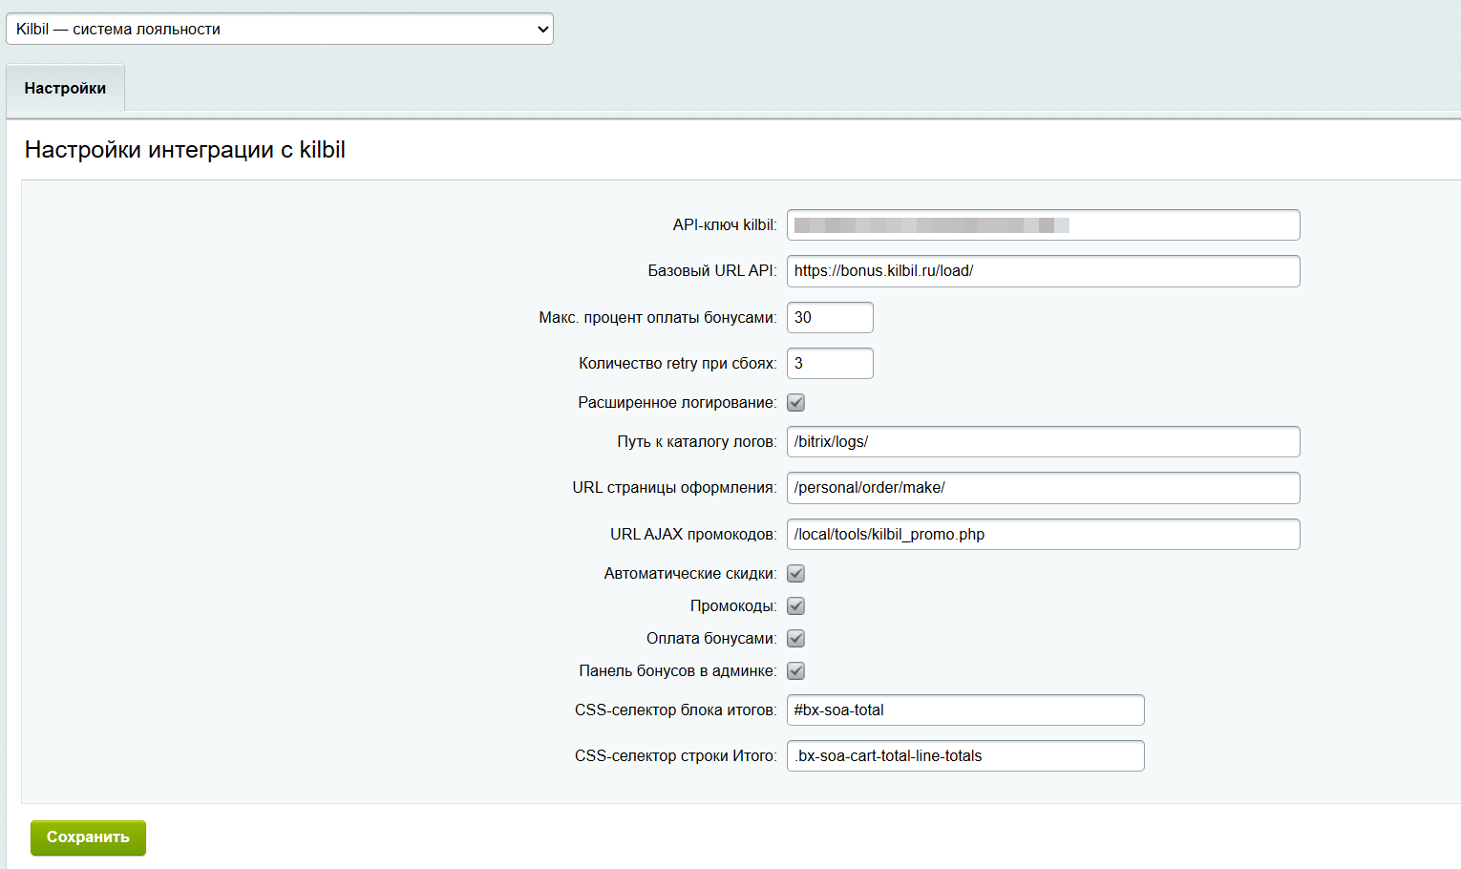The image size is (1461, 869).
Task: Focus the Базовый URL API field
Action: click(1044, 271)
